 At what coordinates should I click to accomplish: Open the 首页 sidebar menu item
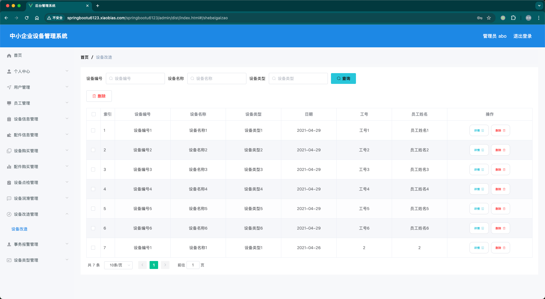pos(37,56)
